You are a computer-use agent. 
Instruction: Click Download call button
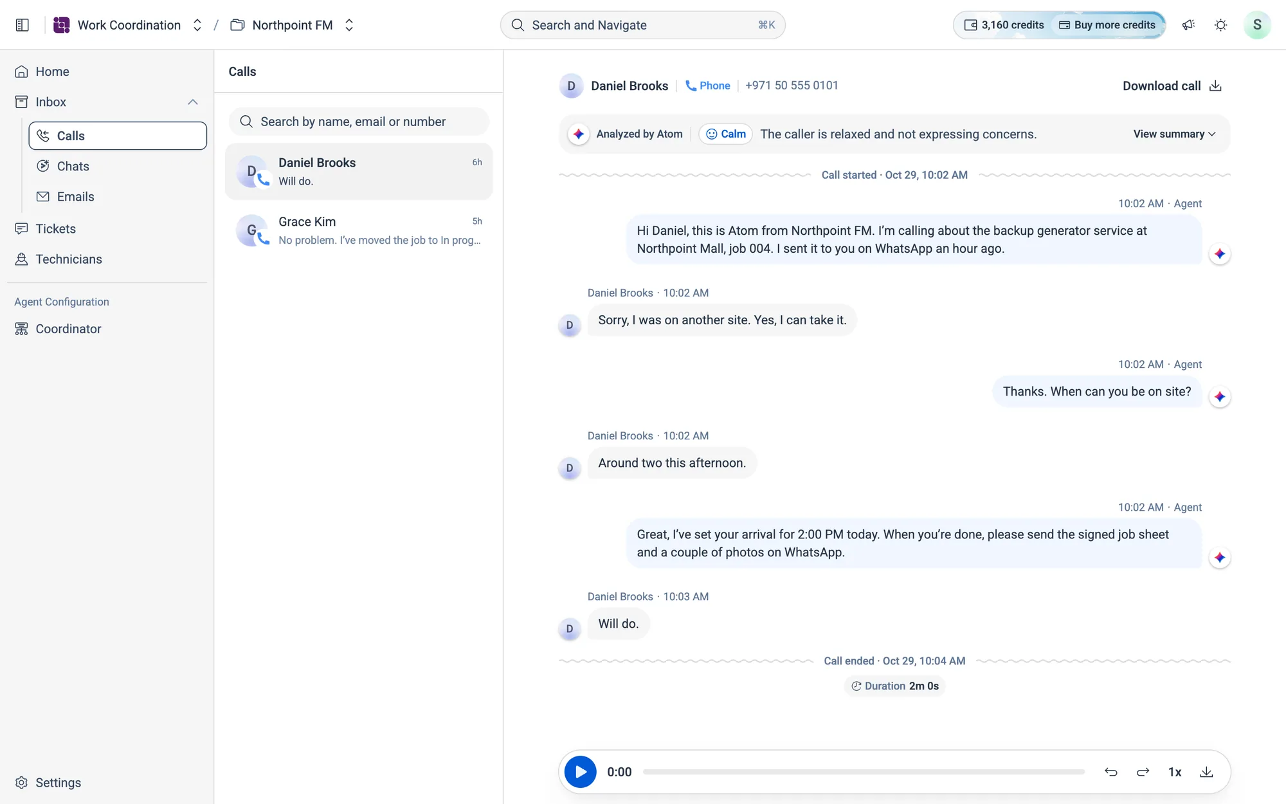[x=1172, y=86]
